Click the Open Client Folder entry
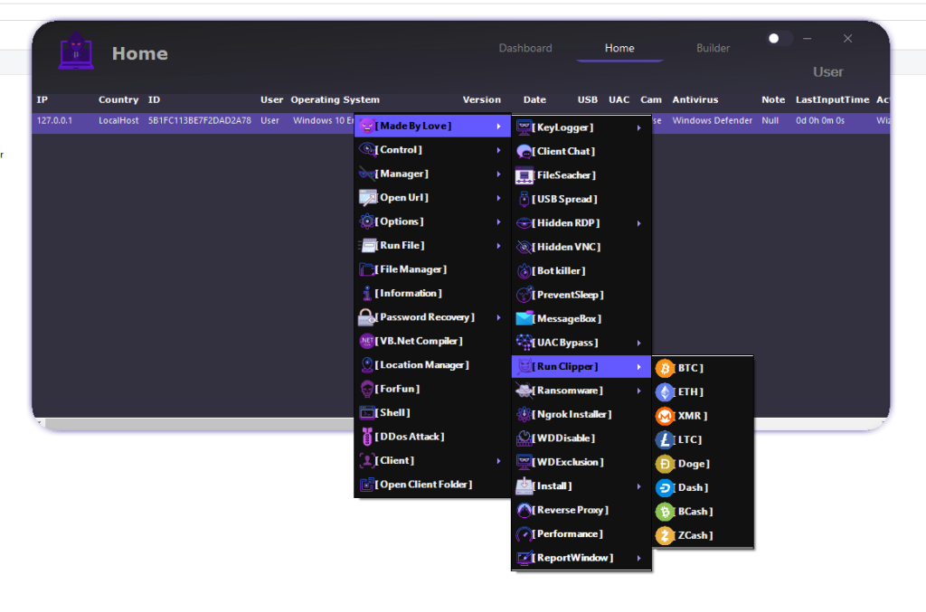Screen dimensions: 926x612 [x=420, y=484]
